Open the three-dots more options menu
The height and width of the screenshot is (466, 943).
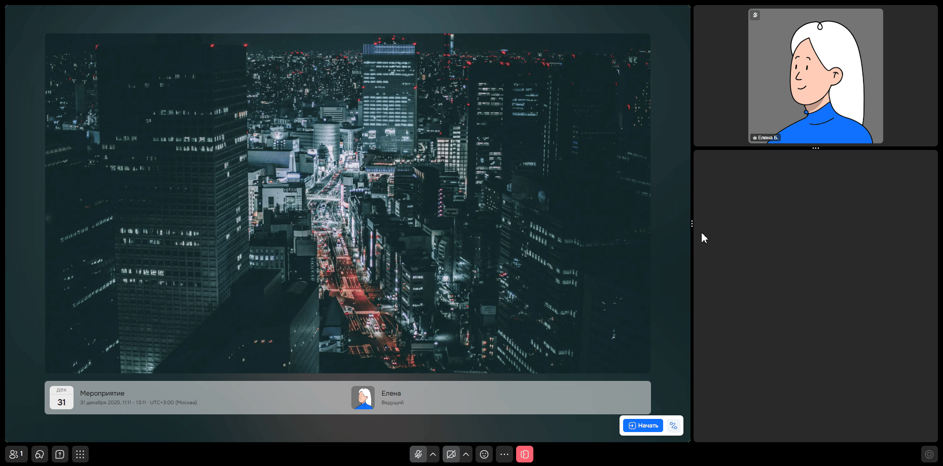(x=504, y=454)
